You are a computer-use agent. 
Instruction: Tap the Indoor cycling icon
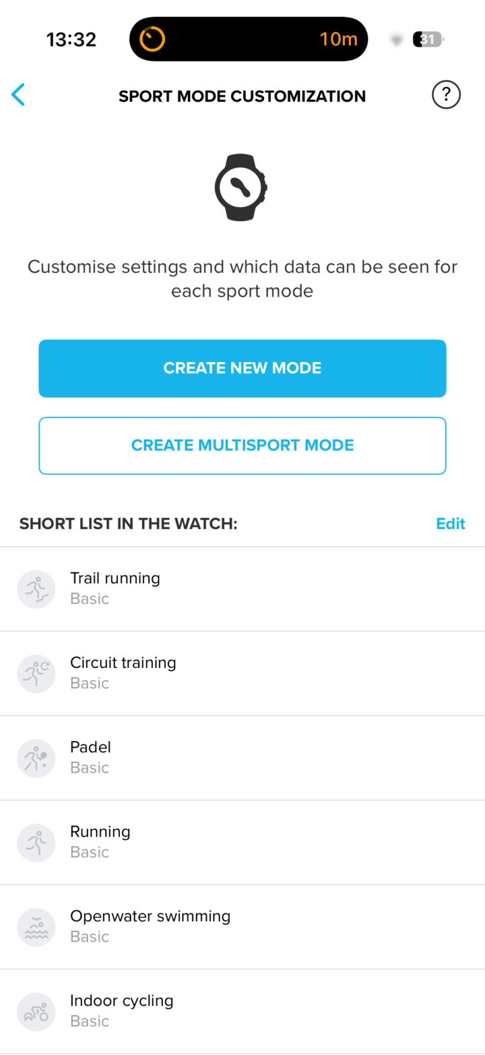pyautogui.click(x=36, y=1011)
